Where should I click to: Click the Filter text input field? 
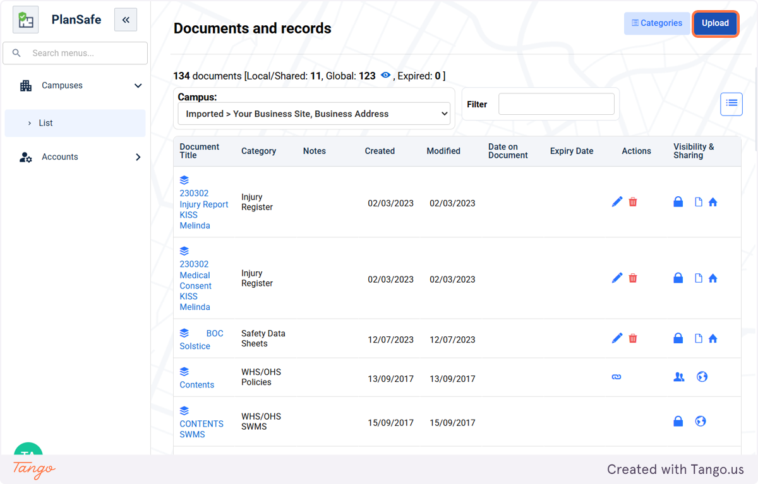click(x=556, y=104)
